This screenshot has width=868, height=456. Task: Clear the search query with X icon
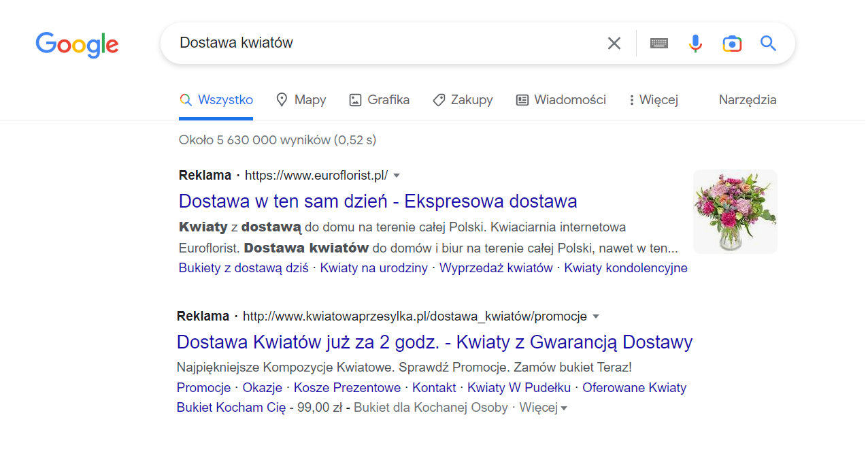pyautogui.click(x=614, y=44)
